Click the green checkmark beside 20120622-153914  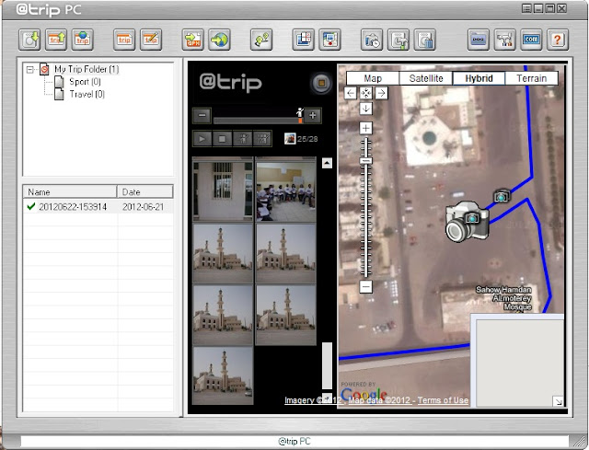31,206
